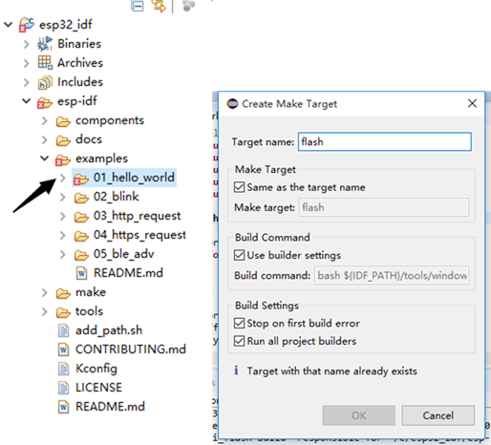The width and height of the screenshot is (491, 445).
Task: Click the LICENSE file icon
Action: coord(63,388)
